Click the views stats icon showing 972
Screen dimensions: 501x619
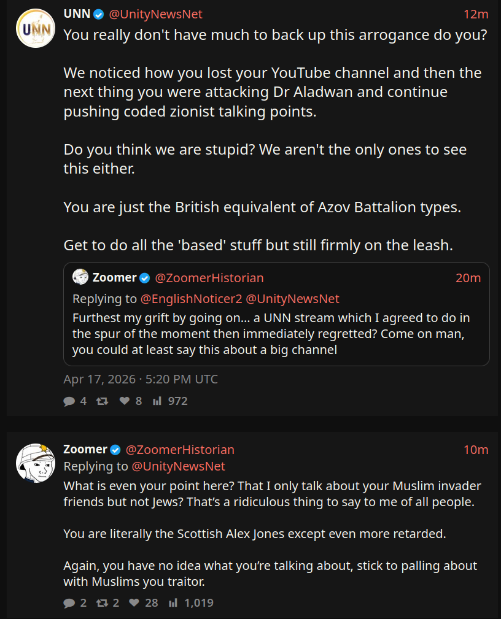click(157, 401)
